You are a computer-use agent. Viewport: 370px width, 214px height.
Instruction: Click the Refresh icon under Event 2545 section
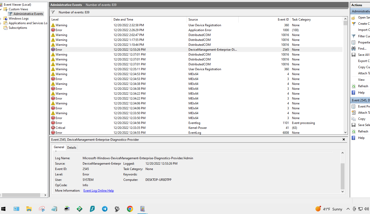pyautogui.click(x=354, y=131)
